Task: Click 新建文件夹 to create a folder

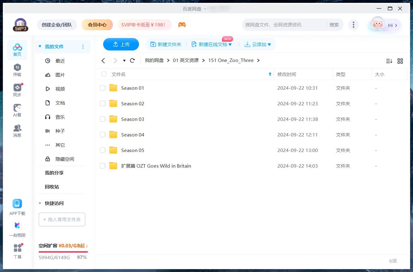Action: coord(165,44)
